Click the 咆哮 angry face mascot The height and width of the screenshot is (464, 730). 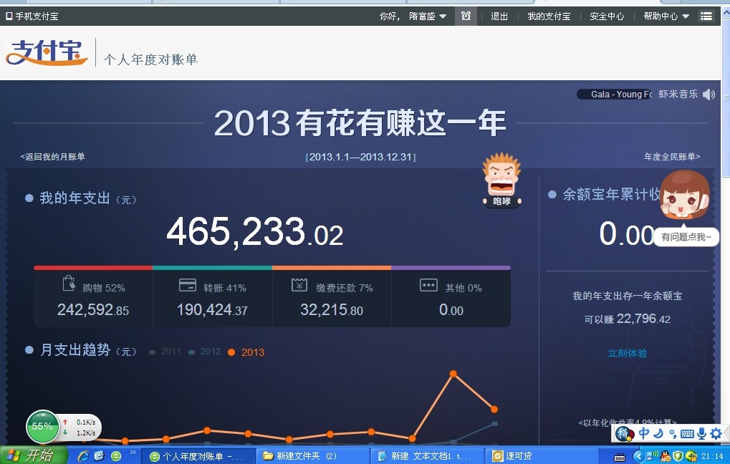point(501,180)
